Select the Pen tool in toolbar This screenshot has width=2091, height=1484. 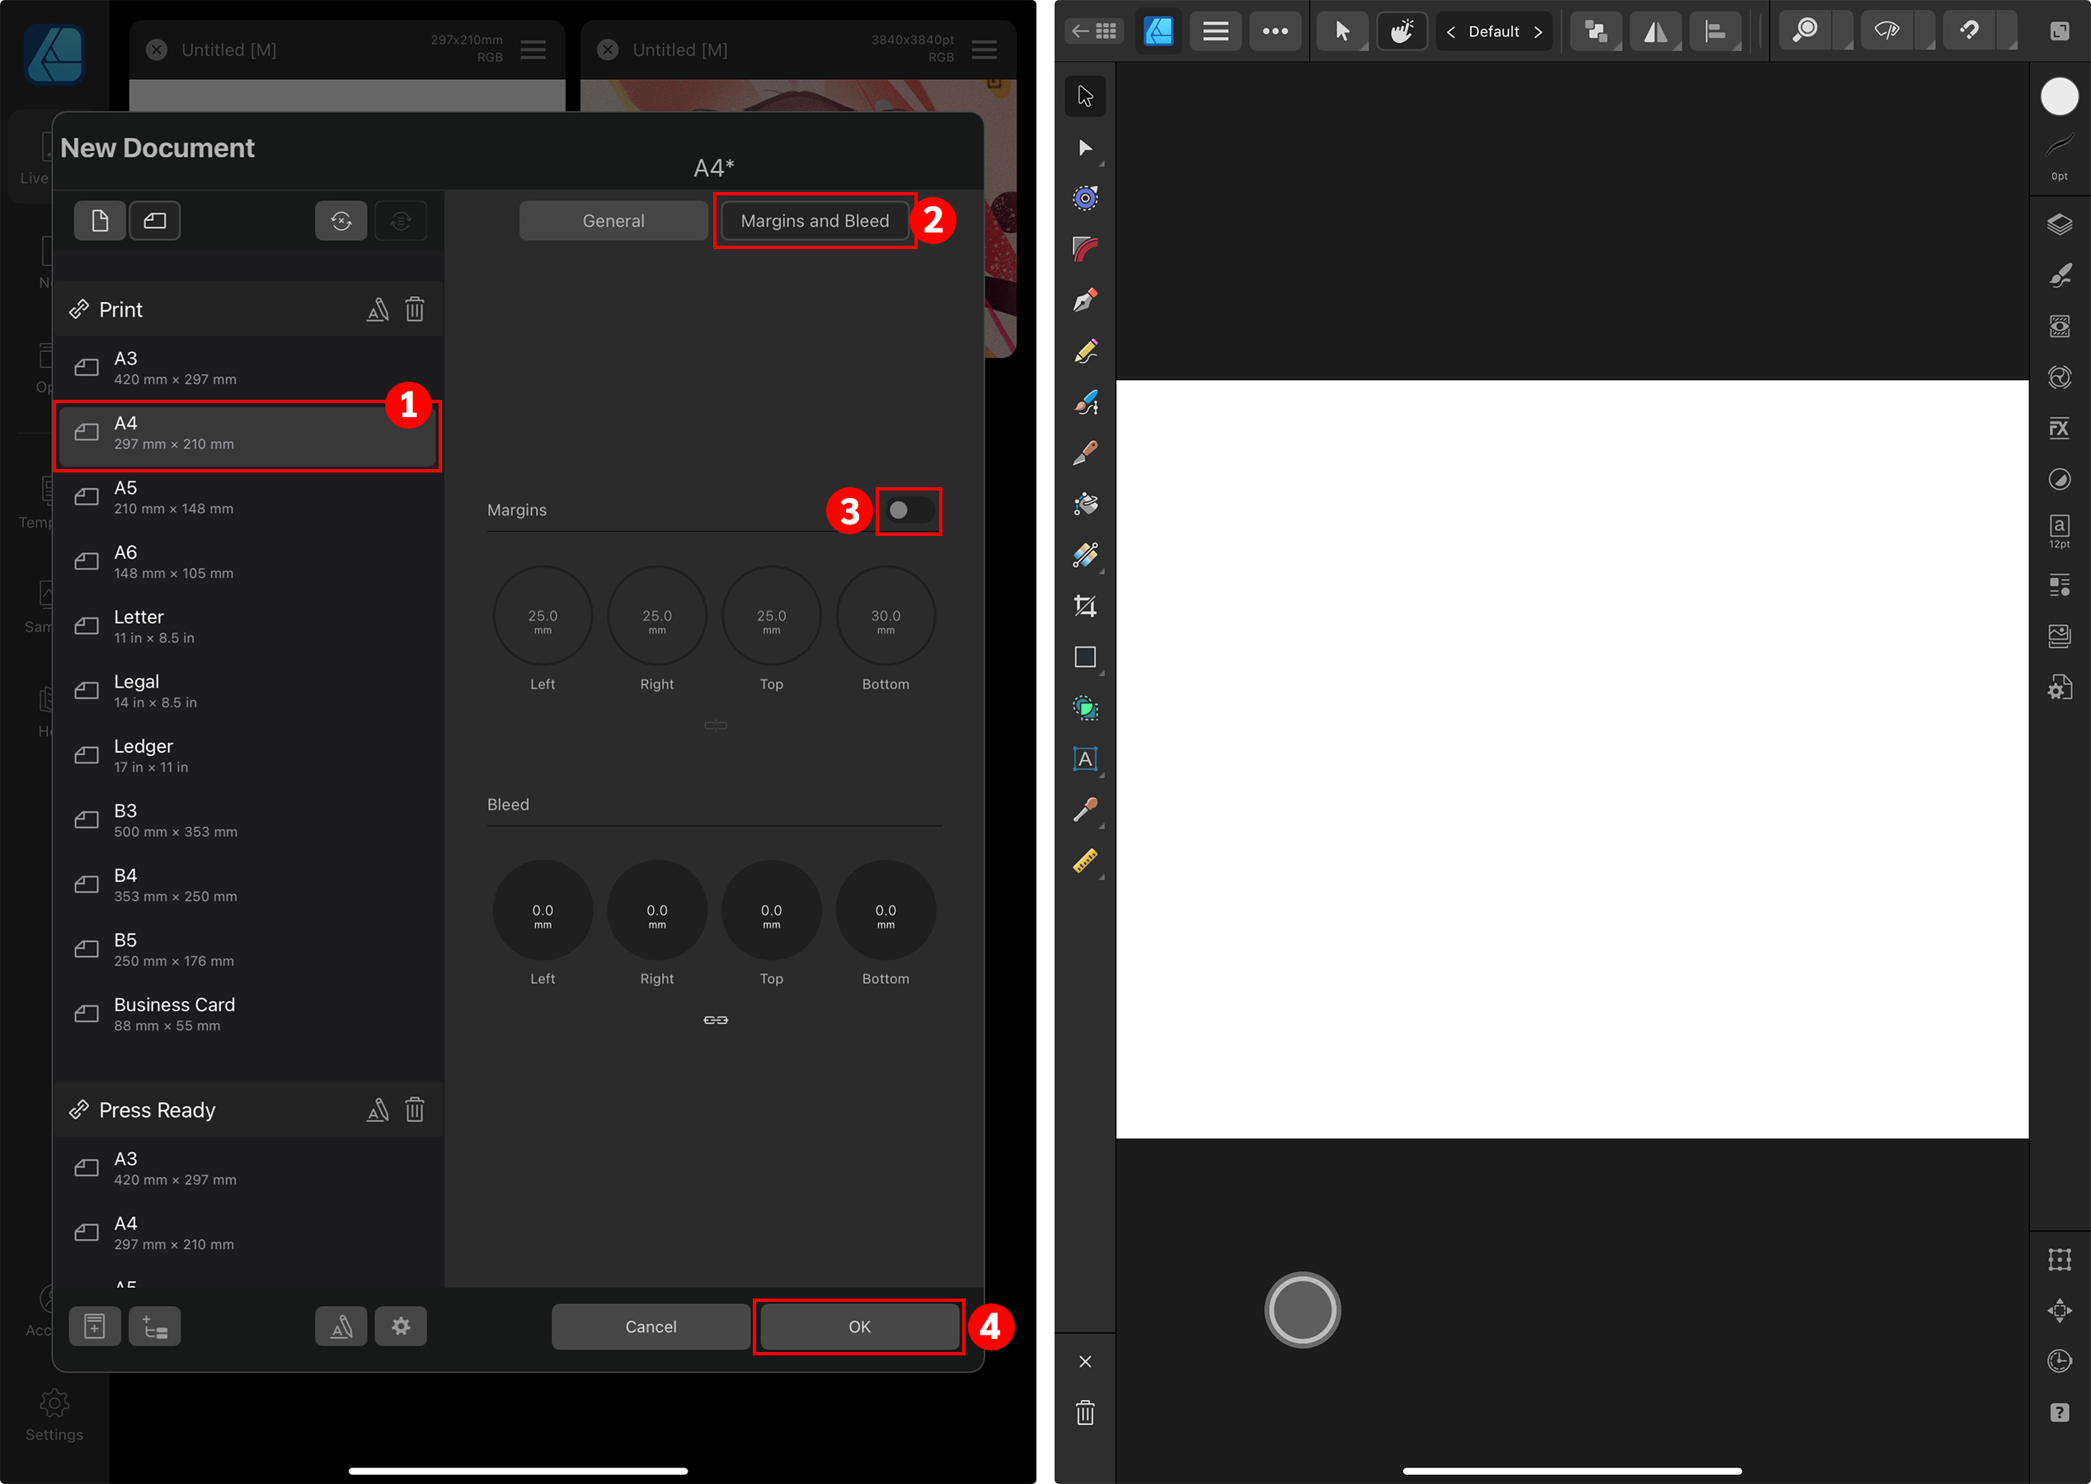click(1085, 300)
